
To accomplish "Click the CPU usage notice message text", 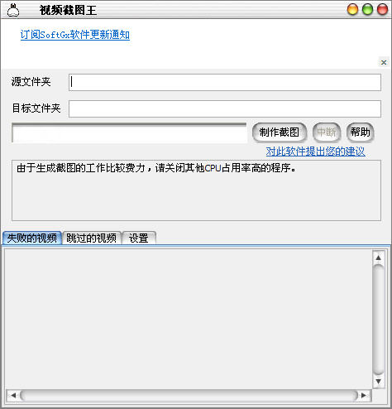I will (x=156, y=168).
